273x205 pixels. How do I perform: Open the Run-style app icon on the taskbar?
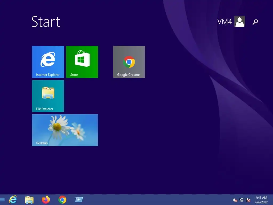click(79, 200)
